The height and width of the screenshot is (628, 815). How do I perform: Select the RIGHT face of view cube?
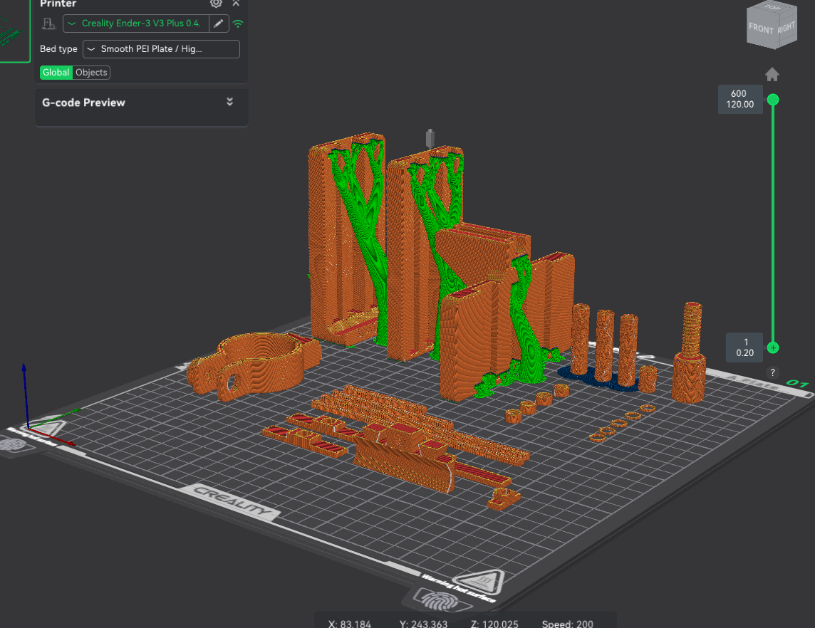786,28
